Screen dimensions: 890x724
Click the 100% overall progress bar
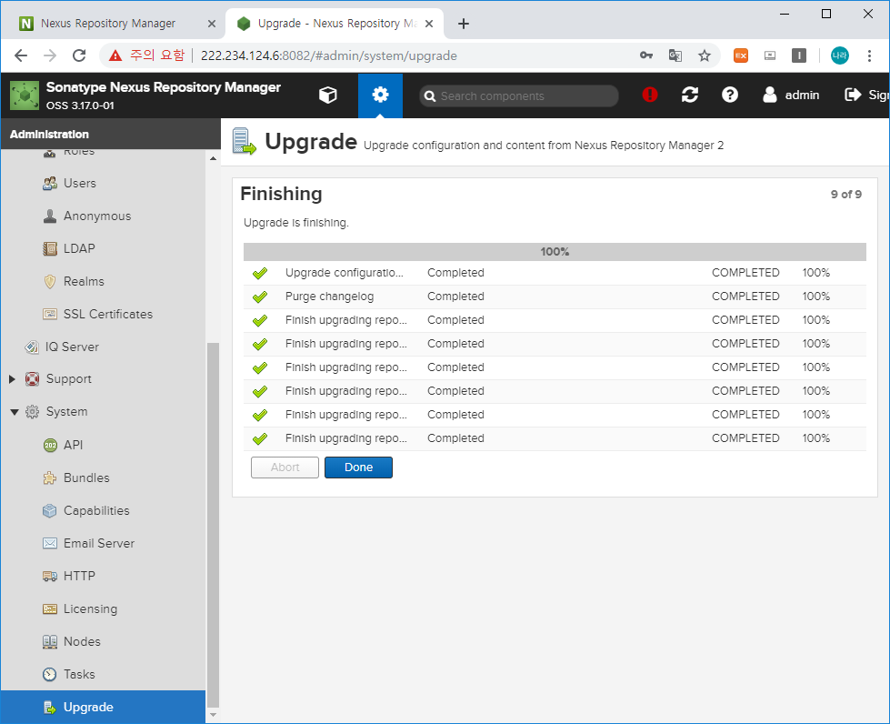pos(555,252)
